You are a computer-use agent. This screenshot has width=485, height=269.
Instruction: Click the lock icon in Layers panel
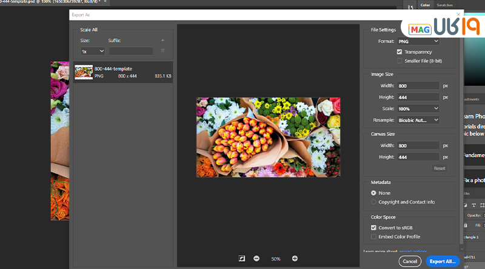pyautogui.click(x=466, y=225)
